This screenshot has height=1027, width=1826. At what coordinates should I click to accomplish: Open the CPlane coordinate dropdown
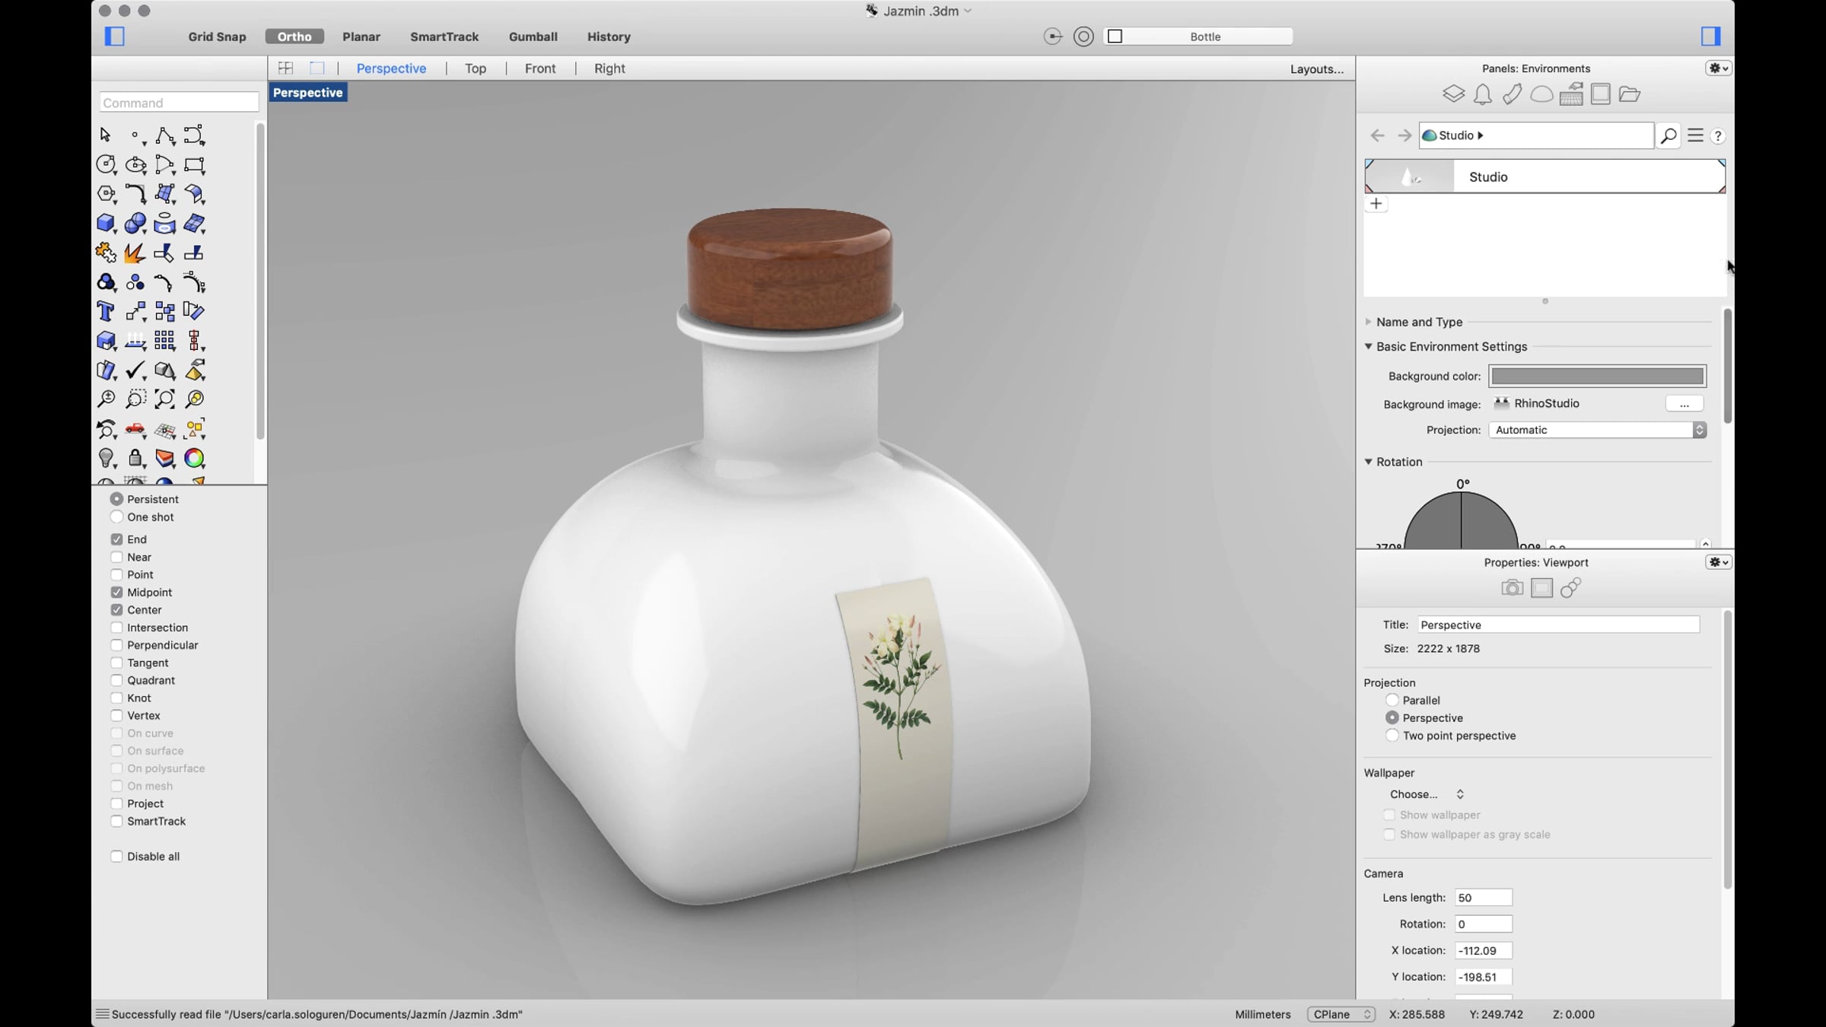[1341, 1014]
